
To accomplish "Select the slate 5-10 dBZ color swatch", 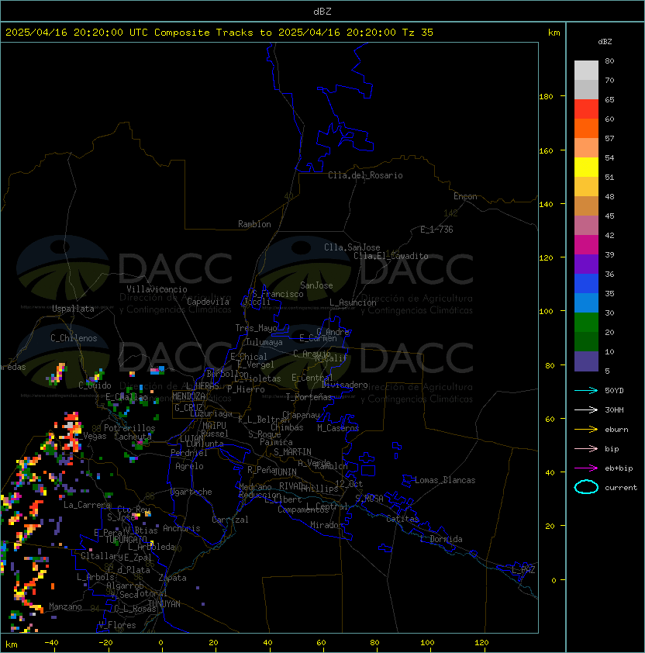I will point(586,361).
